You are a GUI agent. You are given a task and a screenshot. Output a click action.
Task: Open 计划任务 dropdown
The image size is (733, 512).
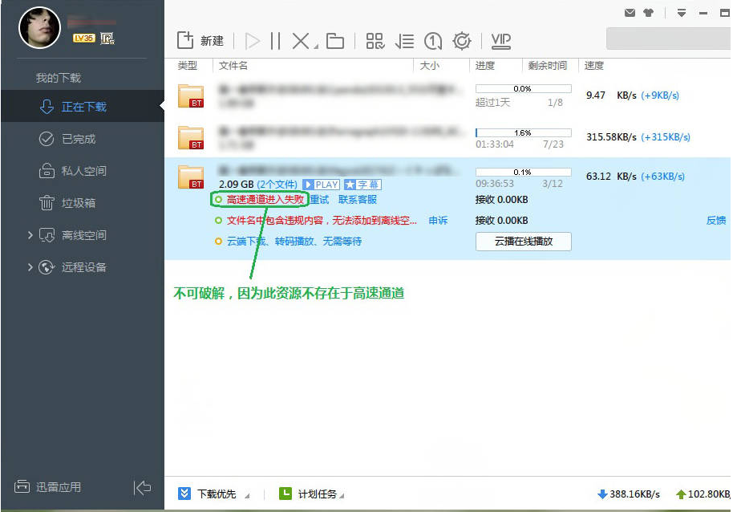tap(312, 494)
